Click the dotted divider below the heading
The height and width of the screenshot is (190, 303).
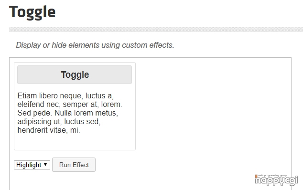(156, 29)
